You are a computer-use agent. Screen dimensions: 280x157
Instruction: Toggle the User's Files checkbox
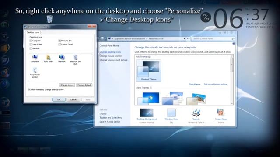[x=31, y=44]
